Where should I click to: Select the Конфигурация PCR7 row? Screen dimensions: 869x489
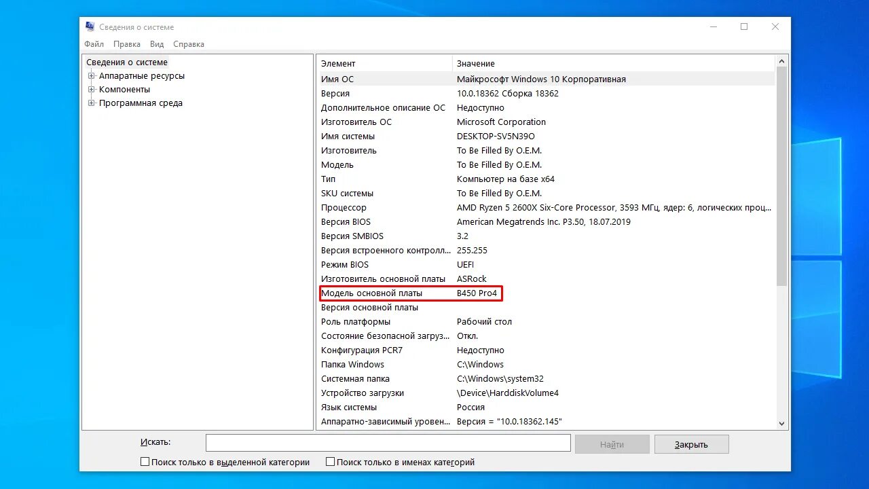click(x=546, y=350)
